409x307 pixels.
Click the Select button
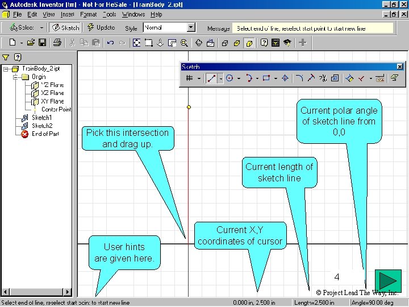click(22, 27)
